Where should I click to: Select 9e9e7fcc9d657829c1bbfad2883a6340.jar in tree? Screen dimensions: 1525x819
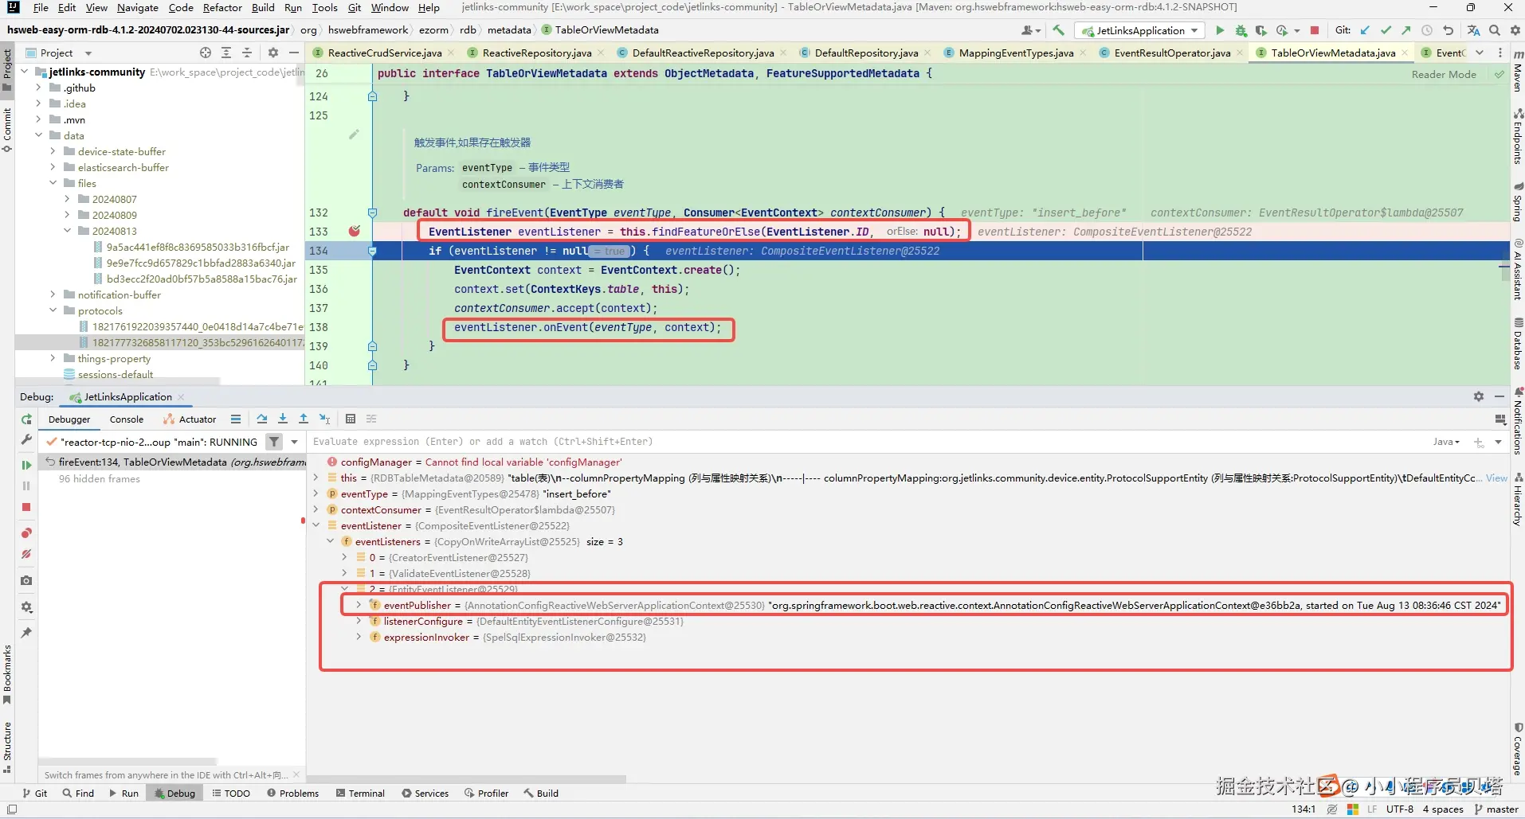pyautogui.click(x=201, y=263)
